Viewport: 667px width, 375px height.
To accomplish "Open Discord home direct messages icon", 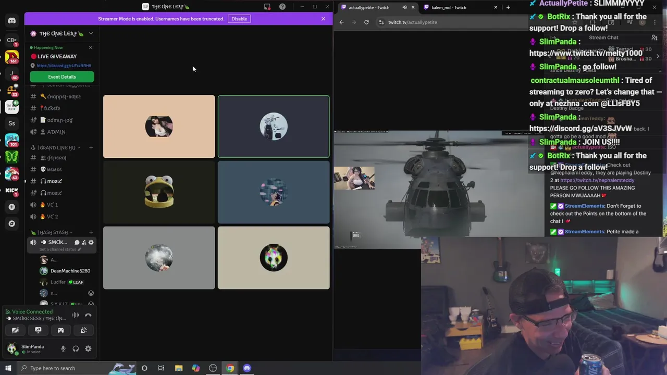I will click(11, 20).
